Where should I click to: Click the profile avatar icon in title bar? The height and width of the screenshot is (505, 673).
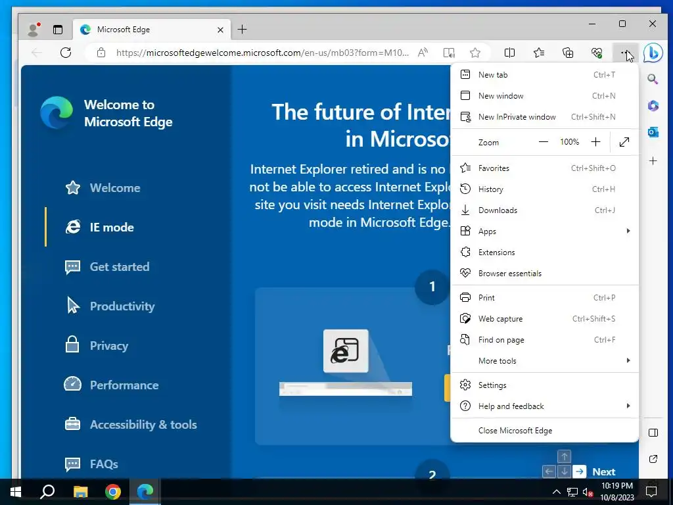pyautogui.click(x=34, y=29)
